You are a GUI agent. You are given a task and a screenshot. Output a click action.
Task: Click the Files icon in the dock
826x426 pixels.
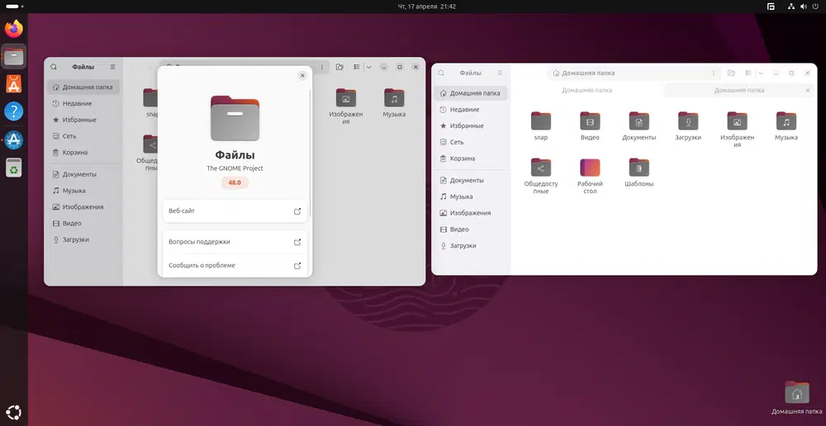click(x=14, y=56)
